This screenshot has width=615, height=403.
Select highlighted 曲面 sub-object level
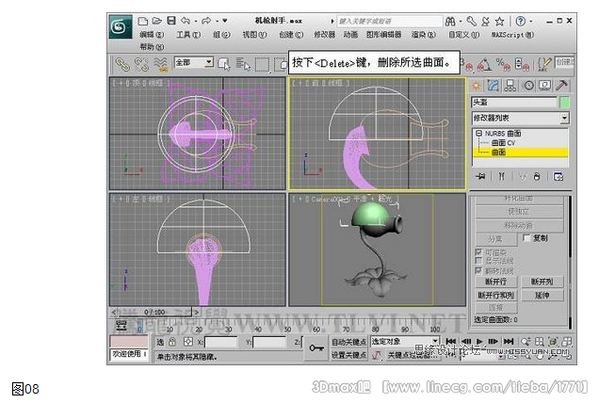coord(521,153)
